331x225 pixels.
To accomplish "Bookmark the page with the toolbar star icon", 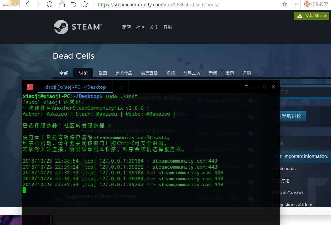I will click(85, 4).
